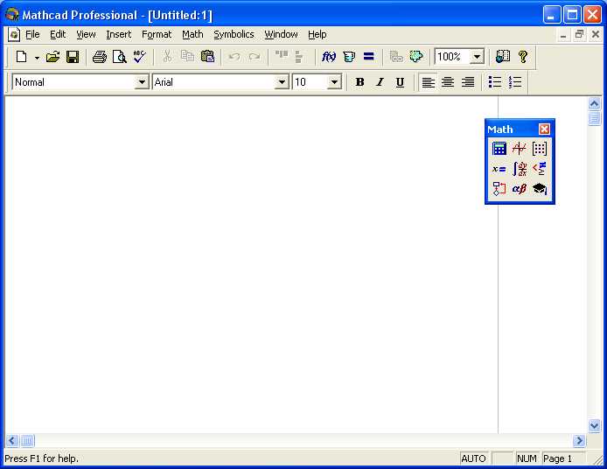Screen dimensions: 607x469
Task: Align regions down using the toolbar icon
Action: (x=298, y=57)
